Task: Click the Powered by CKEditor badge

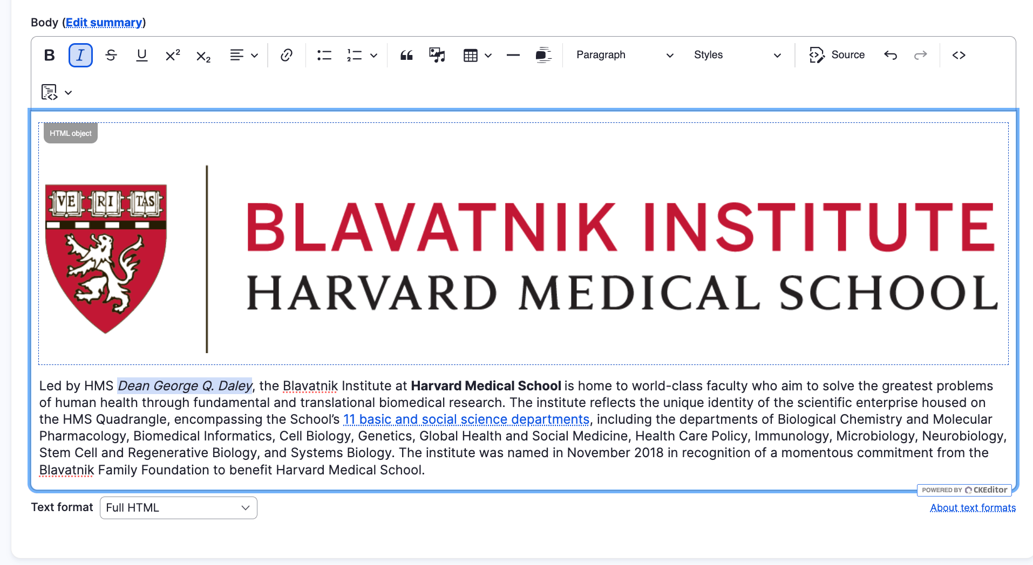Action: 964,490
